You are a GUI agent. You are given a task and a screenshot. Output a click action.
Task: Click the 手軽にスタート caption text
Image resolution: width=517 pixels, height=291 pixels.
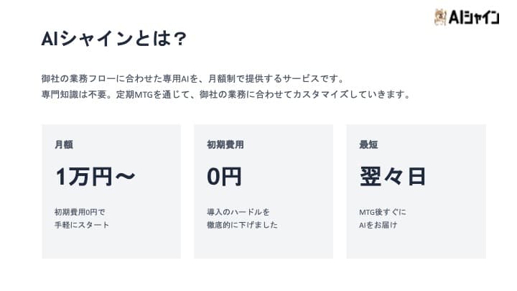[81, 225]
